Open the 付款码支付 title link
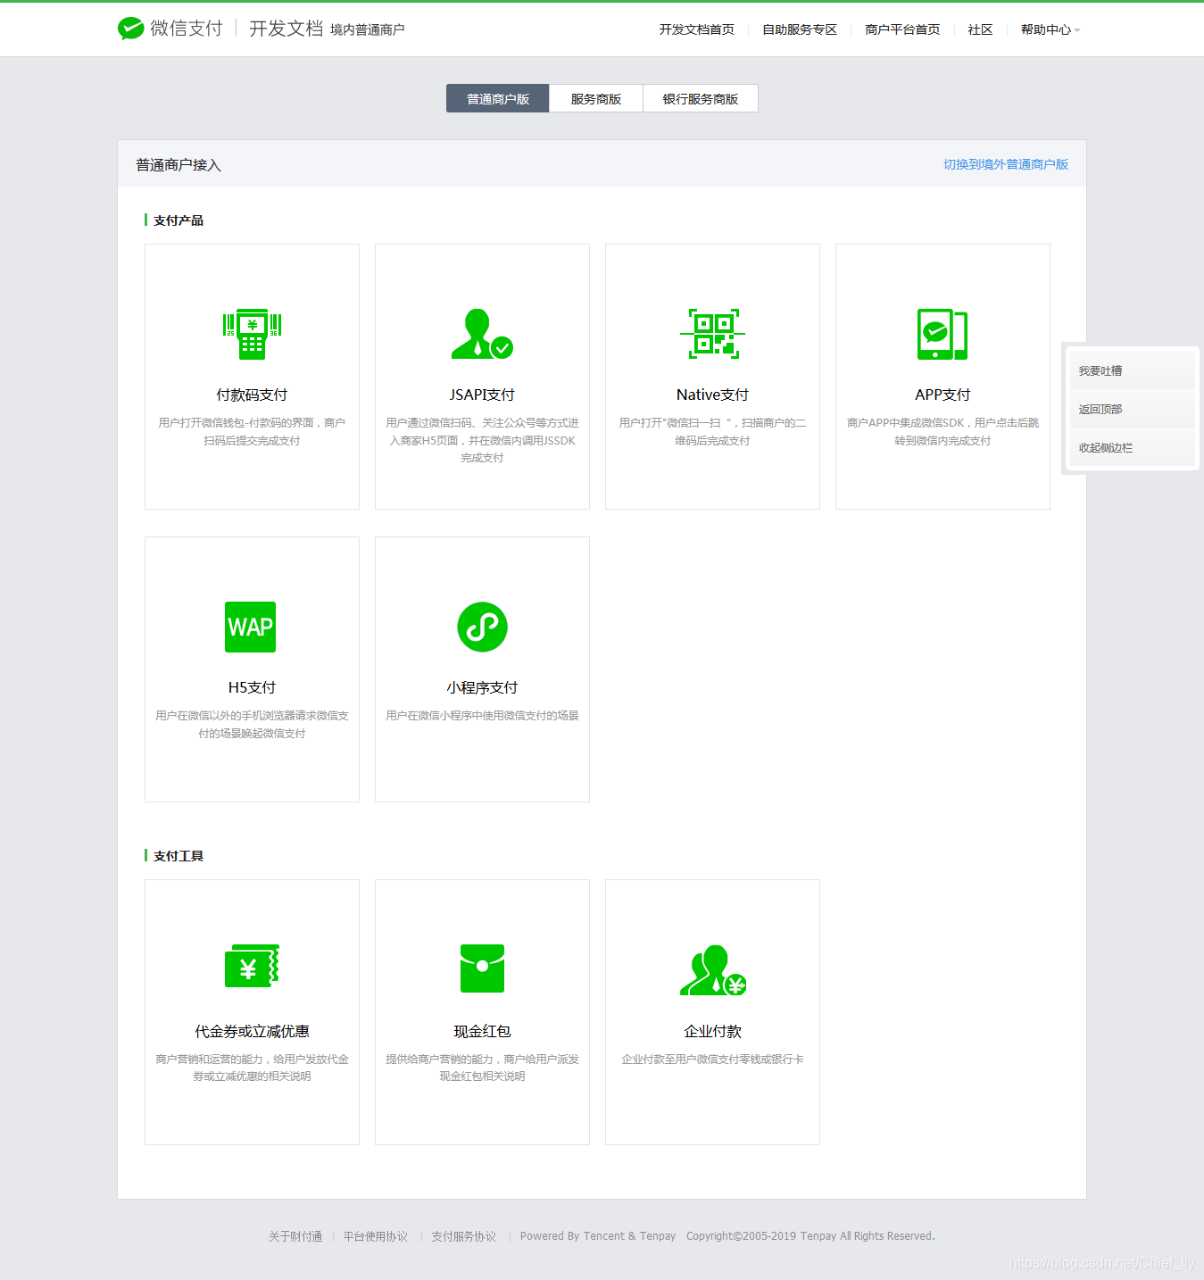 [252, 395]
